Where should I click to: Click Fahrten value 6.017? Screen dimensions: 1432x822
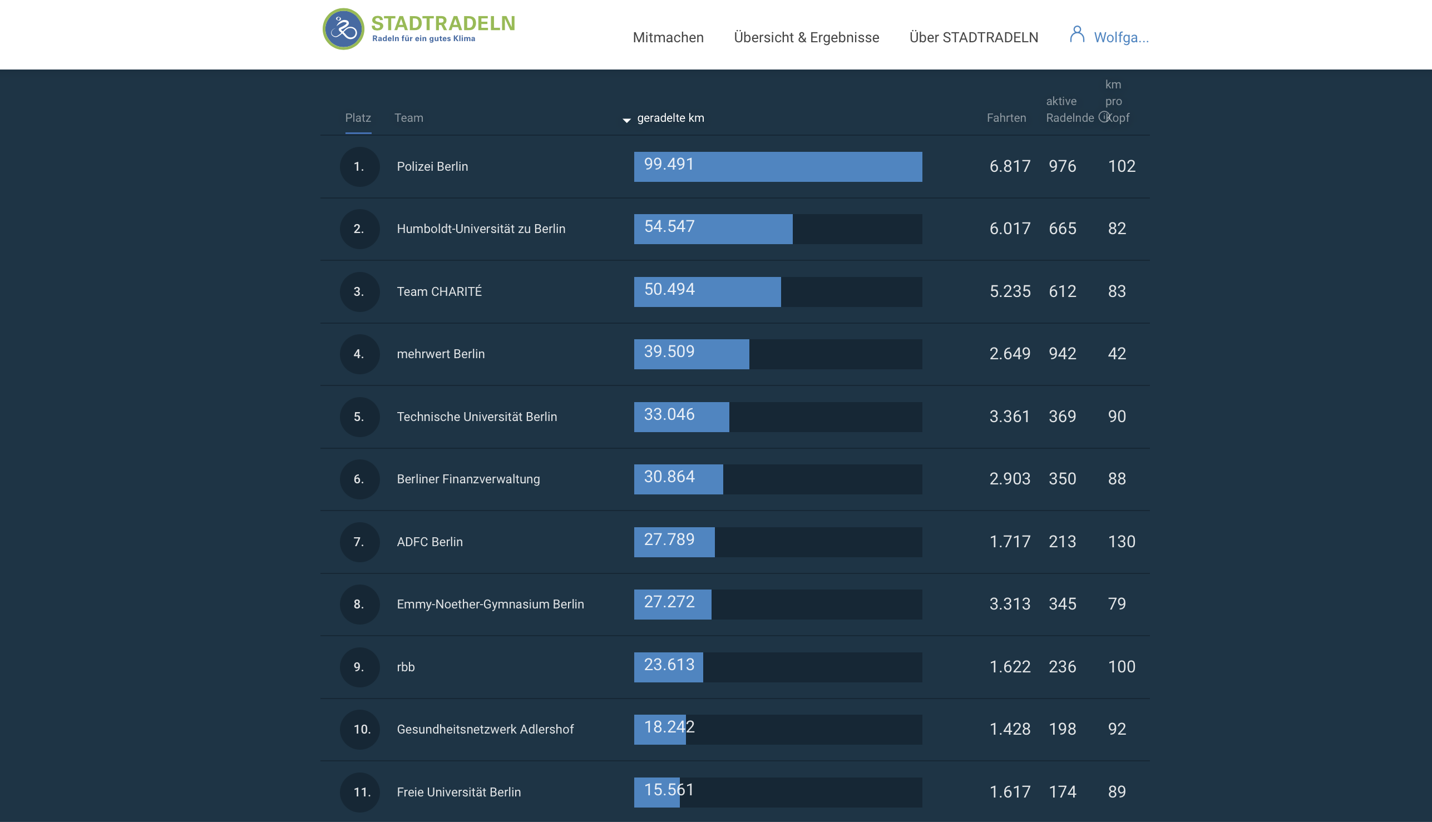coord(1010,229)
